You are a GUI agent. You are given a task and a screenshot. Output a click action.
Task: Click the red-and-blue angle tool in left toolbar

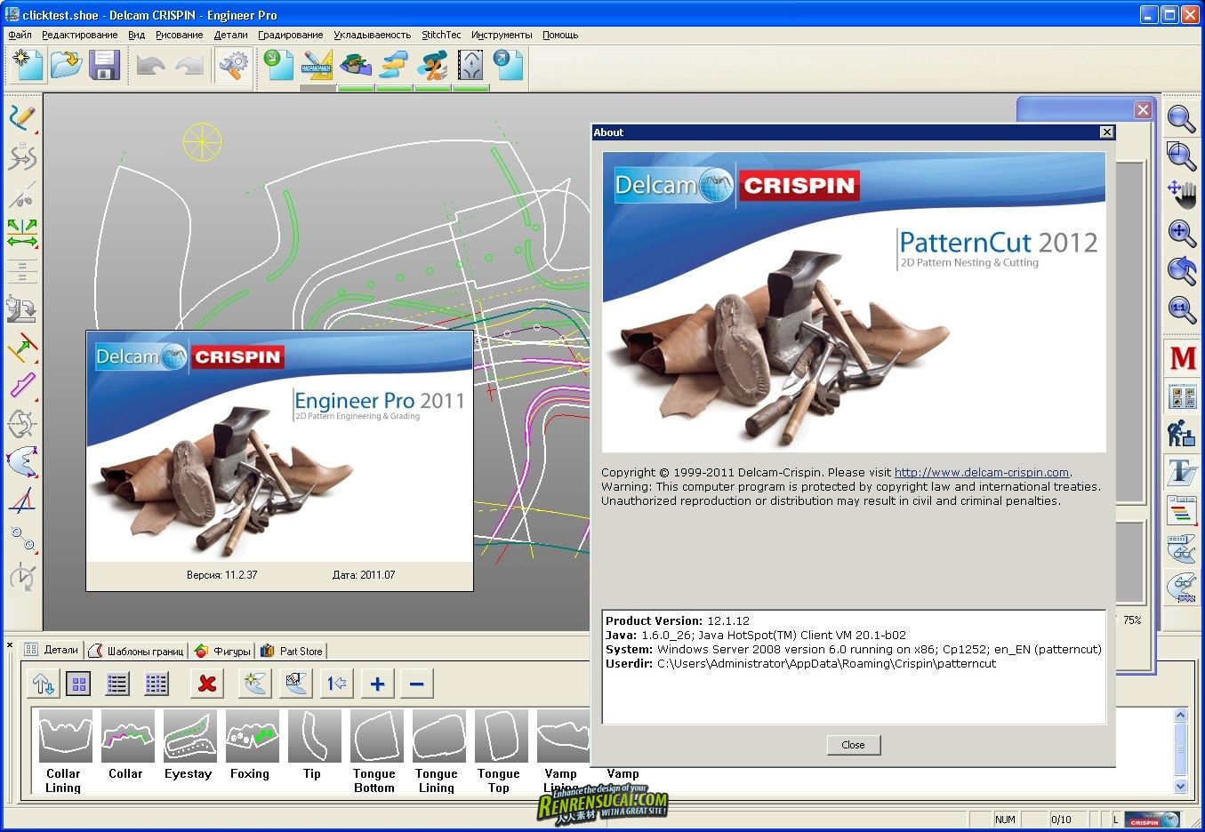coord(22,500)
